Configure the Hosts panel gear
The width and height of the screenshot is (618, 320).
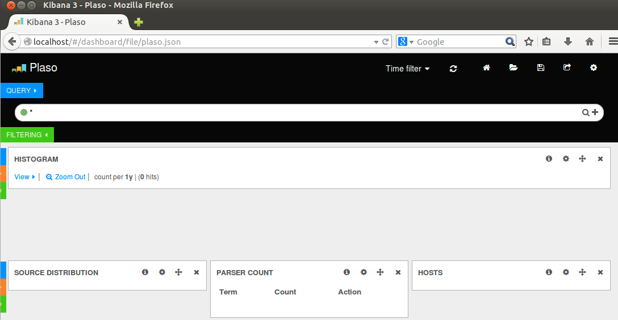pyautogui.click(x=566, y=272)
